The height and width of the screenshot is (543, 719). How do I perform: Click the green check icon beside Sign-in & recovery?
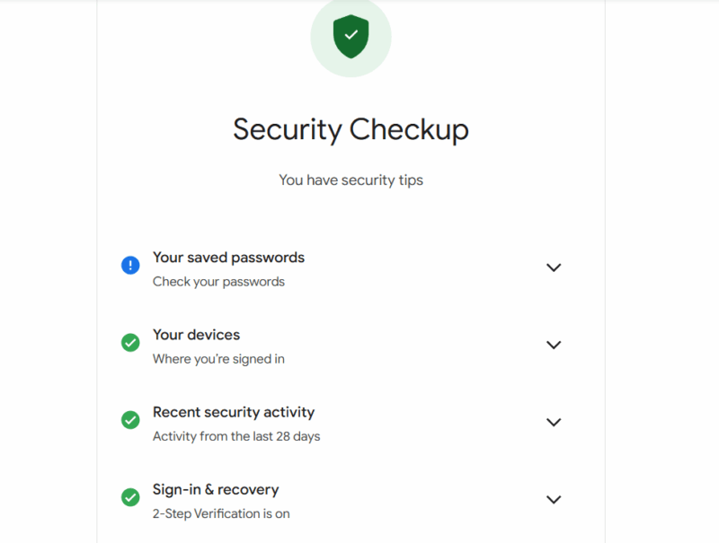tap(129, 497)
